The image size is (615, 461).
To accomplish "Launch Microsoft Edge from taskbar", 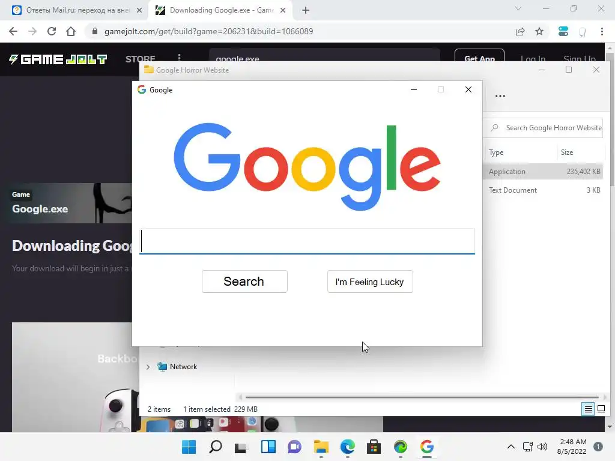I will click(x=348, y=447).
